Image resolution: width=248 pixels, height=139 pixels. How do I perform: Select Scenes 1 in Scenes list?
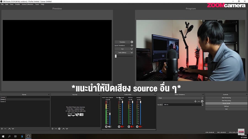25,97
